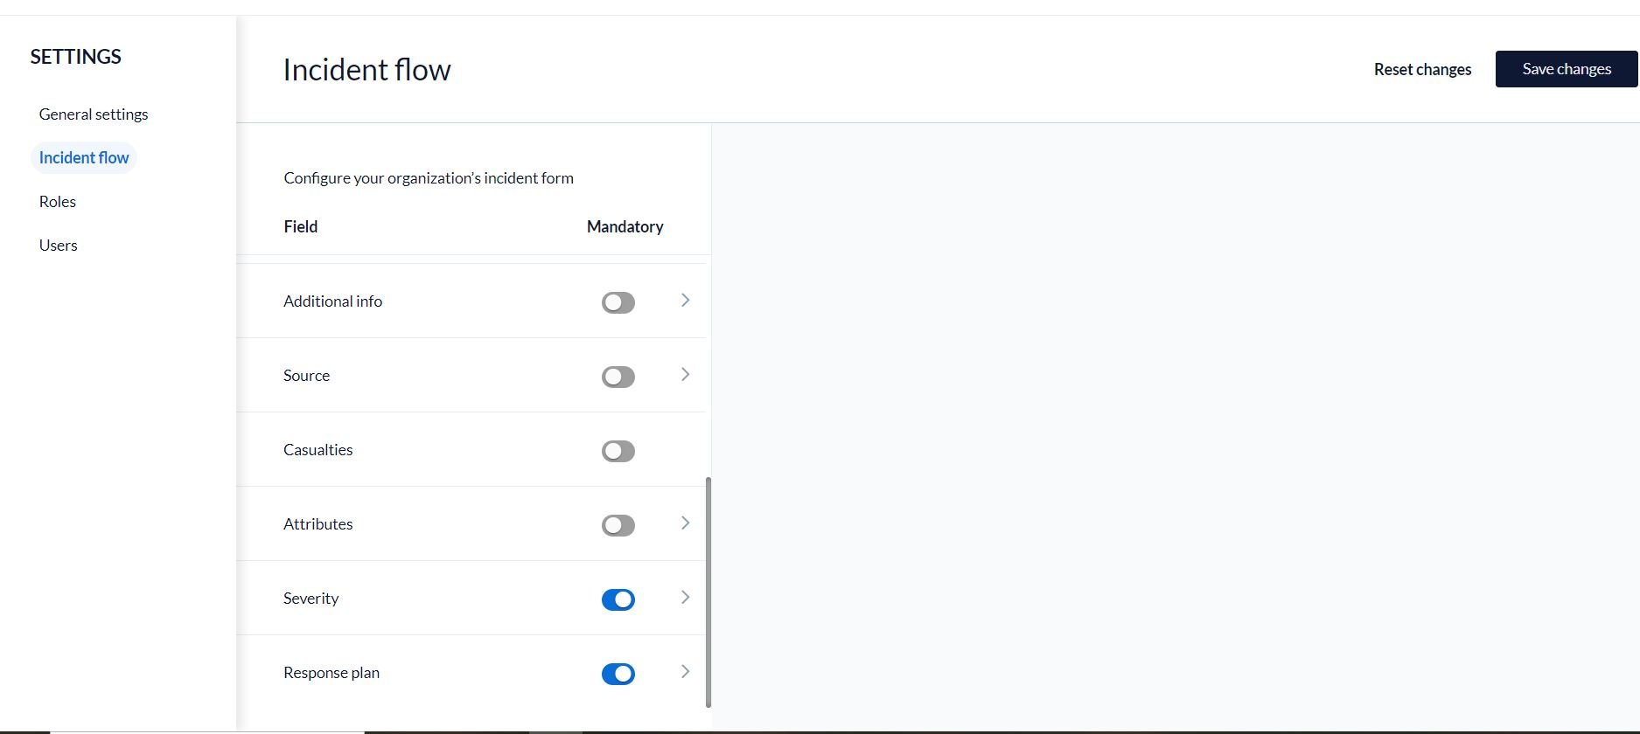The image size is (1640, 734).
Task: Select the Casualties field row label
Action: coord(318,450)
